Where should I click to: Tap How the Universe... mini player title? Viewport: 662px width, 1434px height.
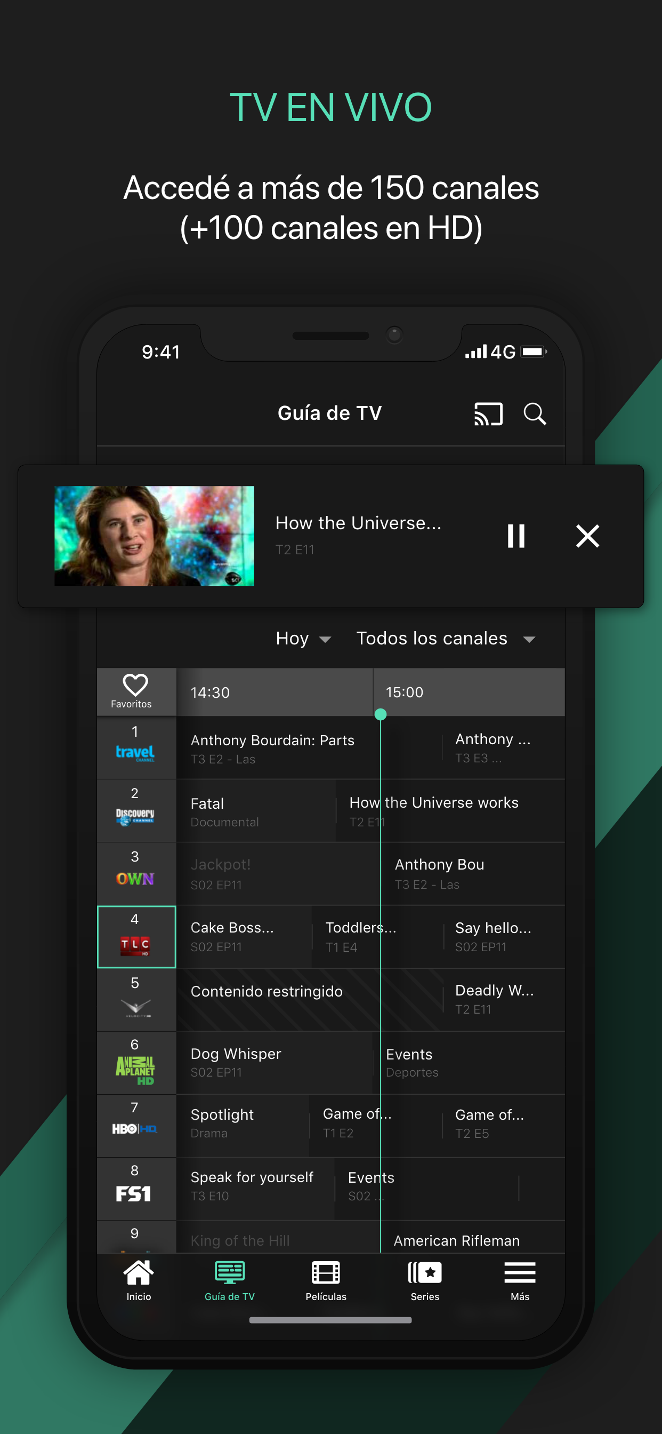coord(358,523)
